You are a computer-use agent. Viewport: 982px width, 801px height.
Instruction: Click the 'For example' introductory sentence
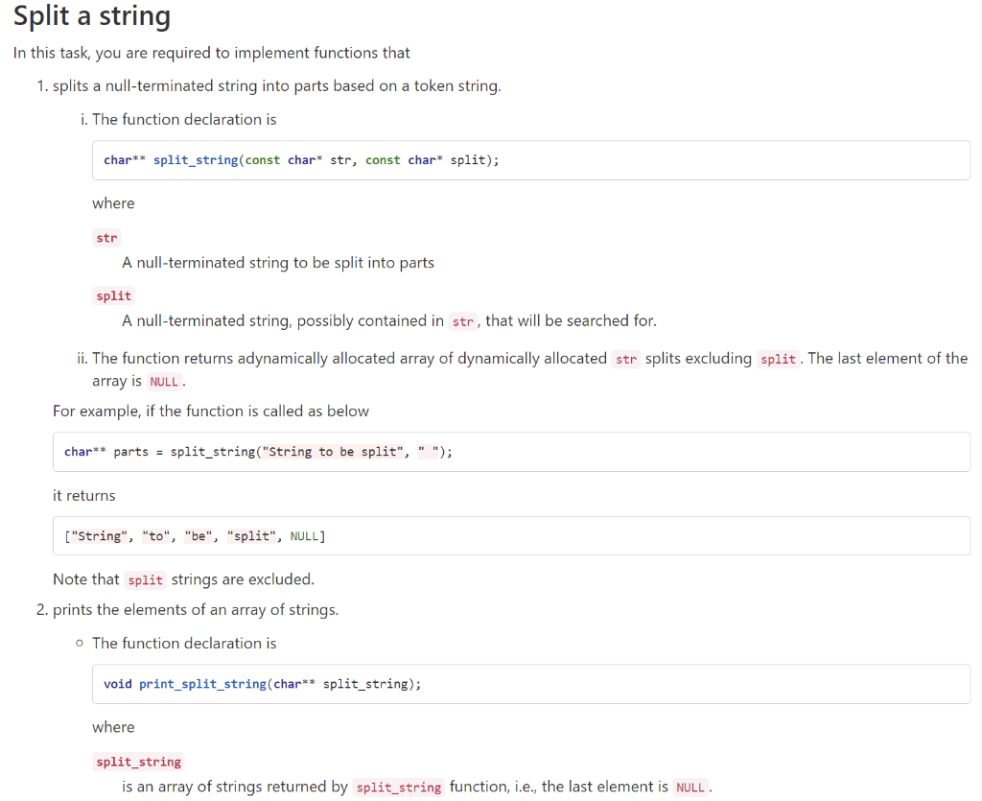211,411
